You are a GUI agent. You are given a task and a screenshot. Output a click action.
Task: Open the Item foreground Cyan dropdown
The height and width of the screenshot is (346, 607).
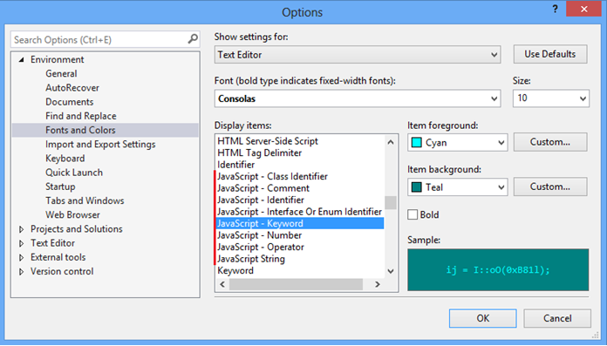tap(458, 142)
